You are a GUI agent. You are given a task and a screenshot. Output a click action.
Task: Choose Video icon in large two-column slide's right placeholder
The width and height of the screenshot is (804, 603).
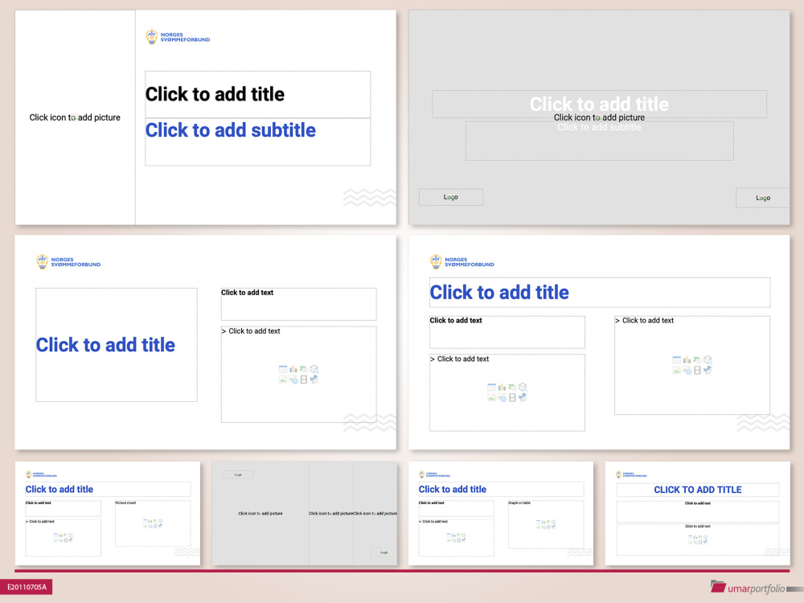(697, 370)
